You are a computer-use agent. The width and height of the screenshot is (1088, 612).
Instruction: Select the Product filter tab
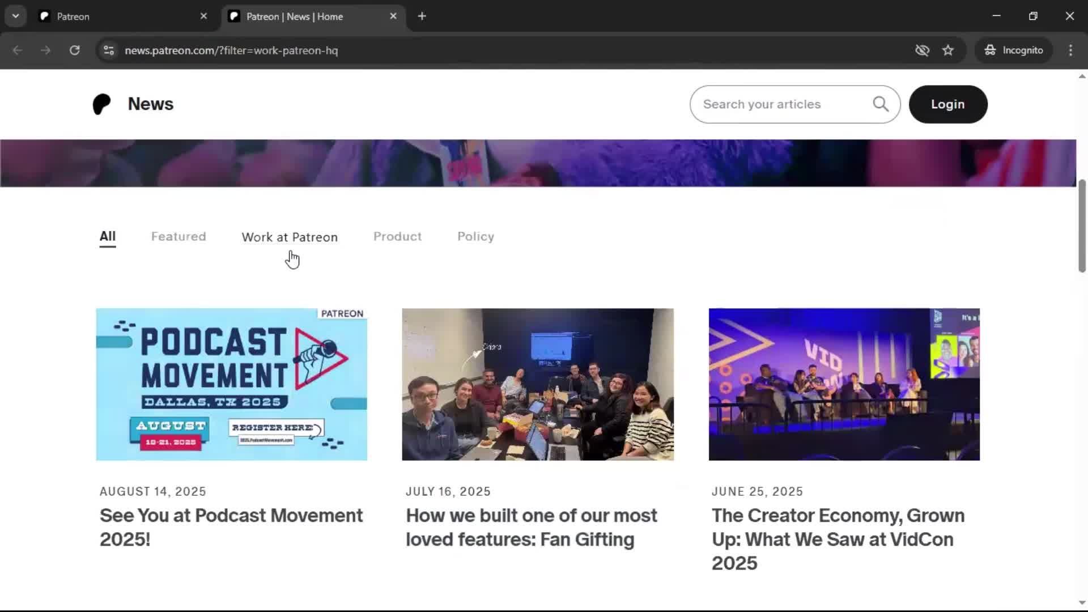tap(397, 236)
